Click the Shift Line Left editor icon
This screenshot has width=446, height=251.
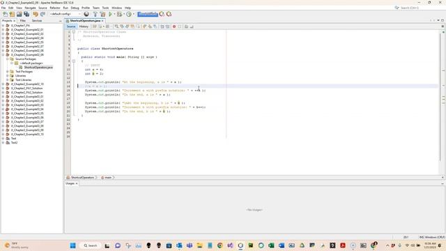pyautogui.click(x=162, y=26)
